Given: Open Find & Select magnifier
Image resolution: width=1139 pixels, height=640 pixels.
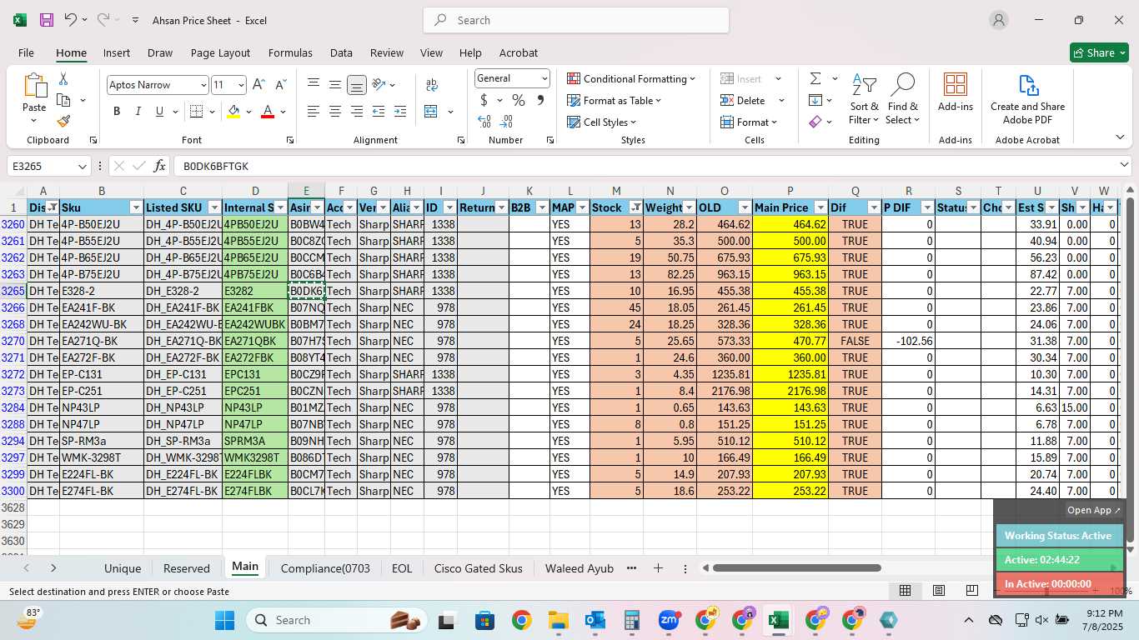Looking at the screenshot, I should click(x=903, y=99).
